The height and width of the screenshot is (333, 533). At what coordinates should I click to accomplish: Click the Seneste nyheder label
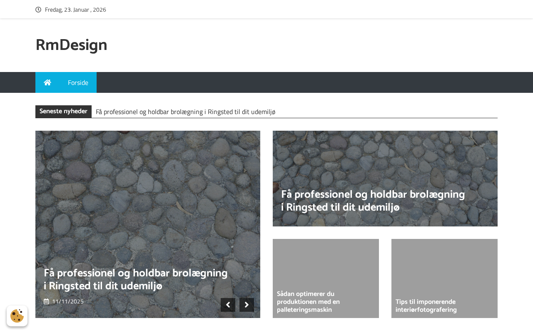[x=63, y=111]
